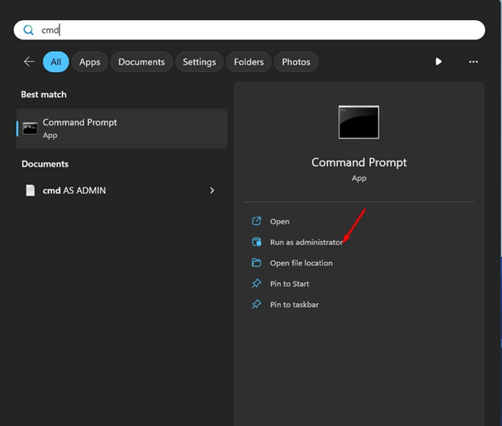Click the search magnifier icon
This screenshot has height=426, width=502.
pos(28,30)
